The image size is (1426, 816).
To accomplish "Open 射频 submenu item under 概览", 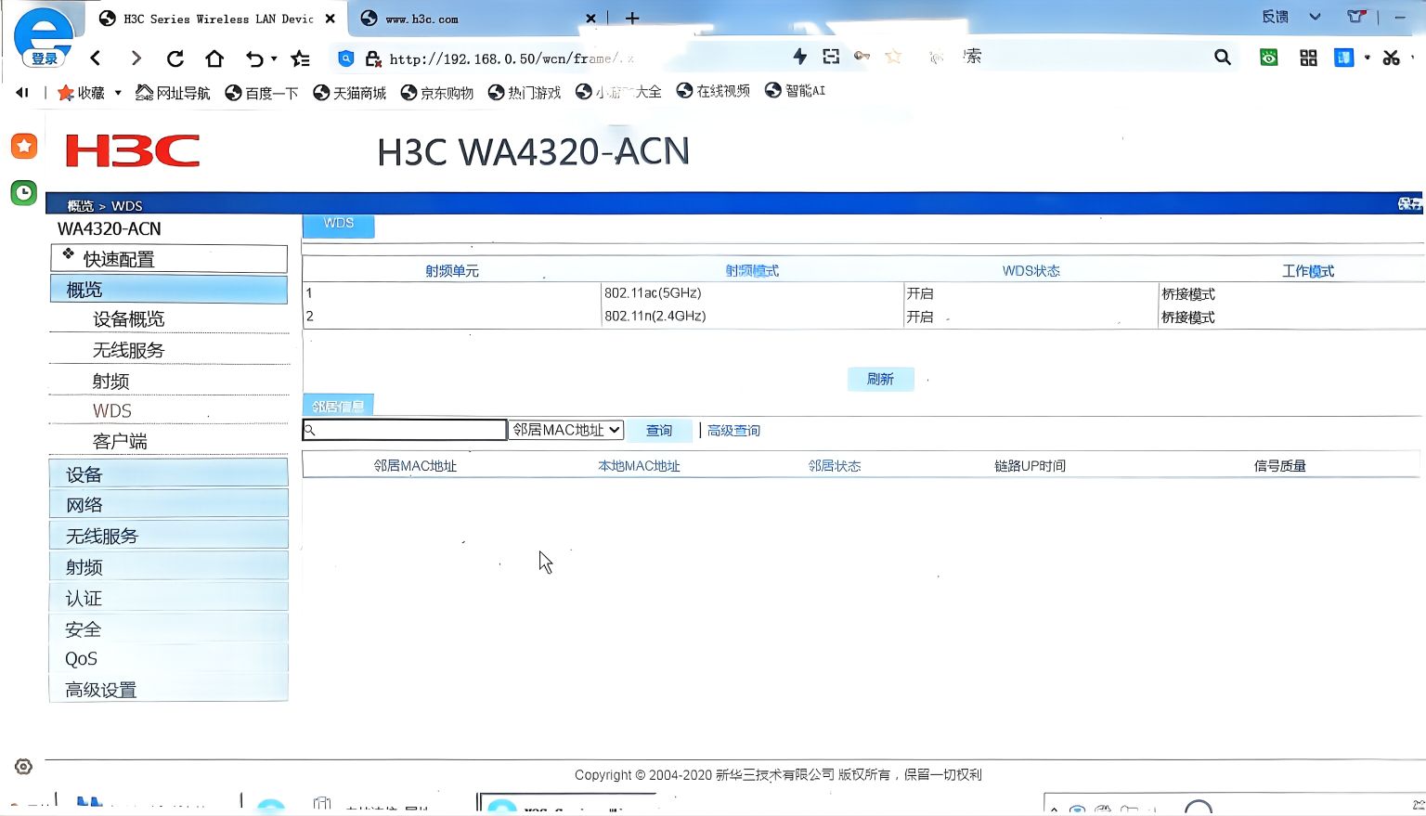I will pyautogui.click(x=110, y=381).
